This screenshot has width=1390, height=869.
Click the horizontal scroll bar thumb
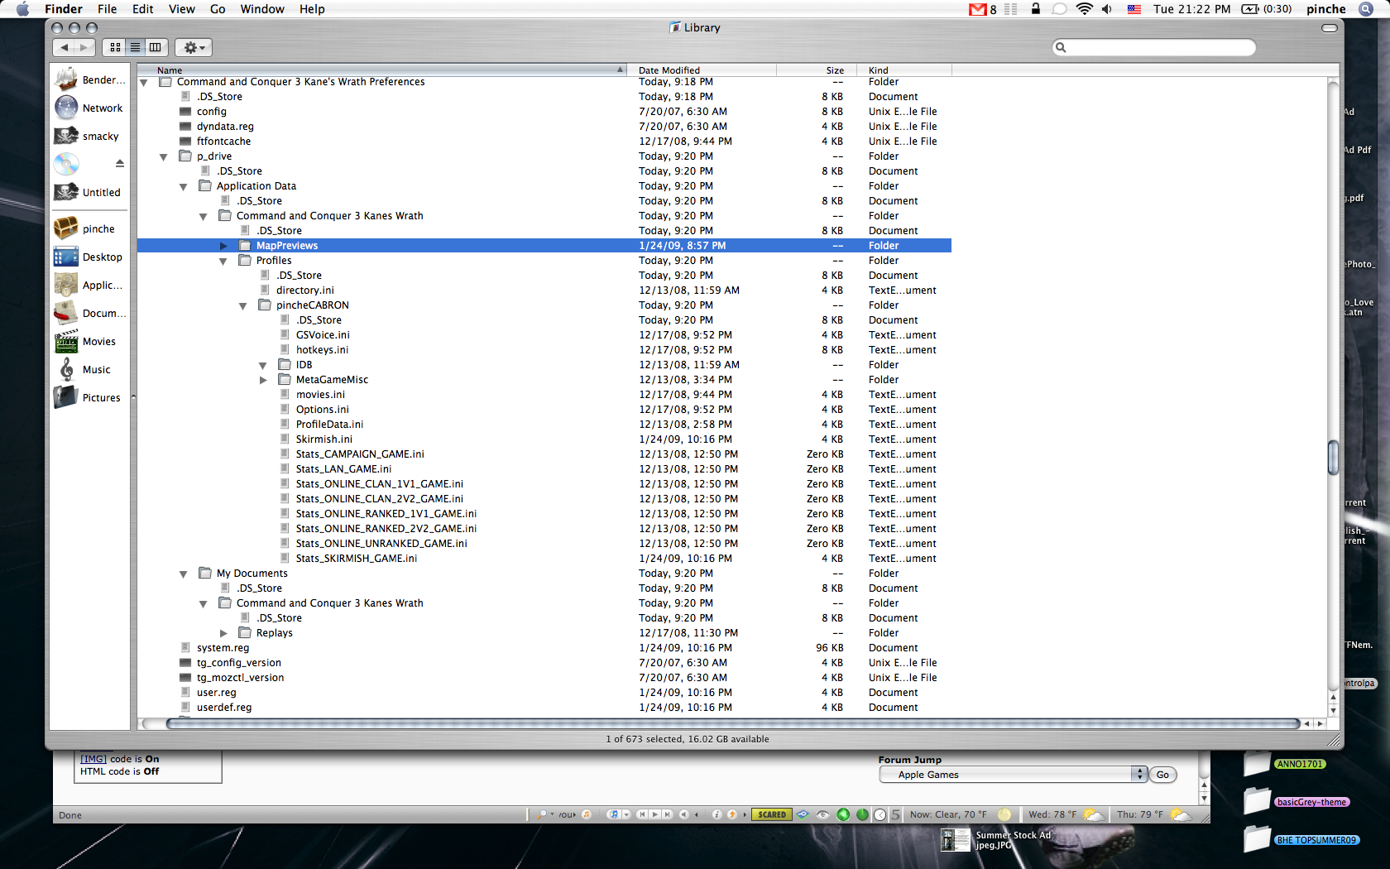tap(733, 723)
